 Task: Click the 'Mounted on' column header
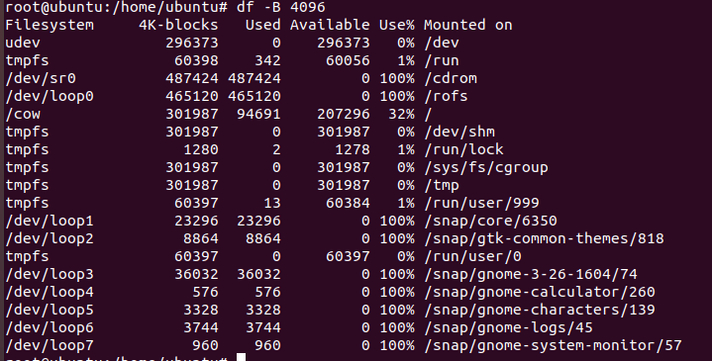468,25
